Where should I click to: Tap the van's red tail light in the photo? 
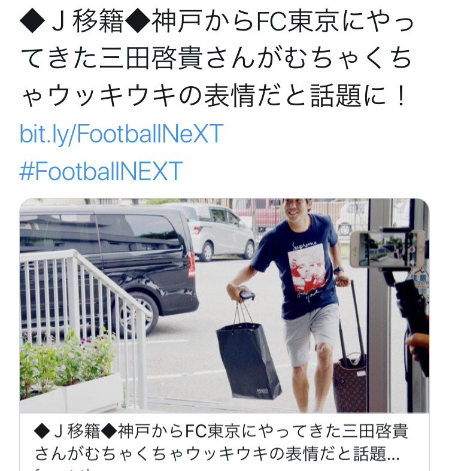tap(191, 265)
